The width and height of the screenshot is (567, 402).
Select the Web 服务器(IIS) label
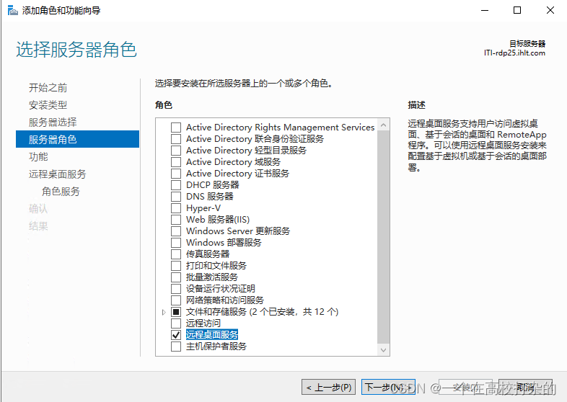pyautogui.click(x=218, y=220)
